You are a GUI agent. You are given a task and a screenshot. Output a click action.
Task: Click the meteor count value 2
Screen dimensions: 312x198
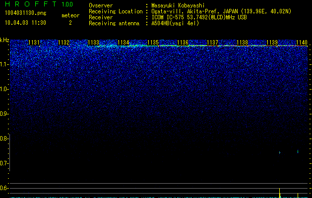click(70, 23)
